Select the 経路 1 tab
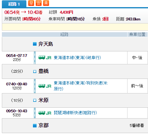 [14, 4]
